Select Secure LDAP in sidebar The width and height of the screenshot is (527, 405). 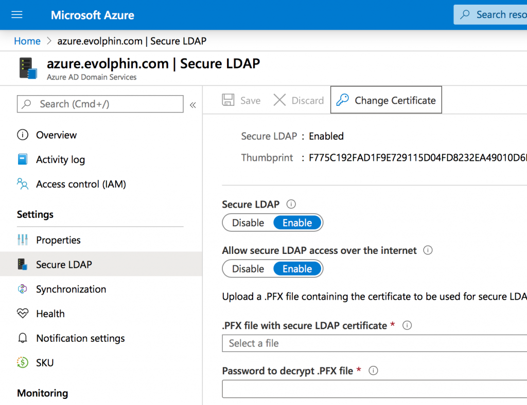(101, 264)
